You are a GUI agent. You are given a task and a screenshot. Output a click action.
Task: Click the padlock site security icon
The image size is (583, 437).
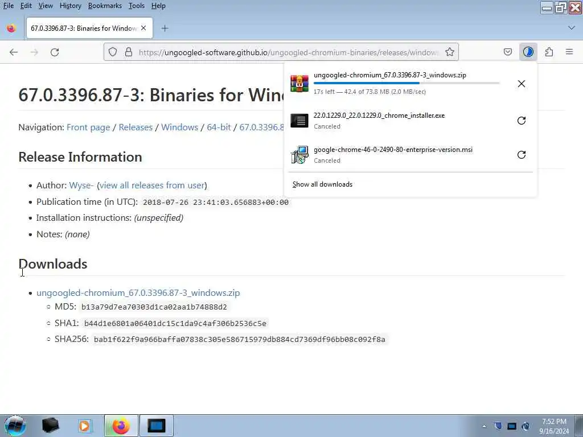tap(129, 52)
